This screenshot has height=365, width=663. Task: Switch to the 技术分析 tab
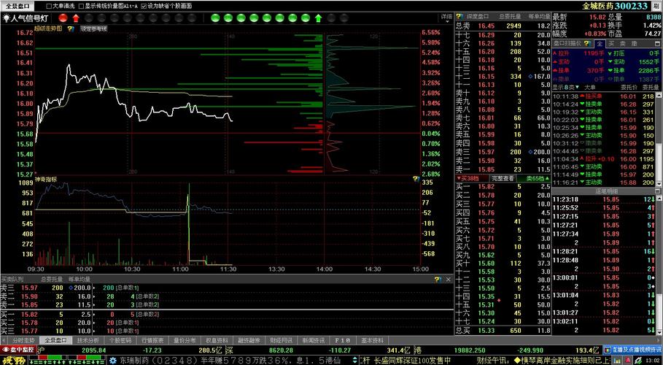coord(88,340)
